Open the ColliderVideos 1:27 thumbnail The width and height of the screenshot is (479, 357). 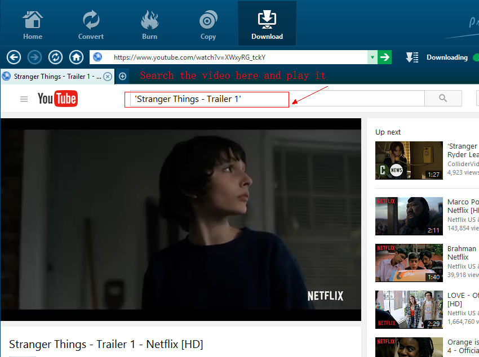click(409, 160)
